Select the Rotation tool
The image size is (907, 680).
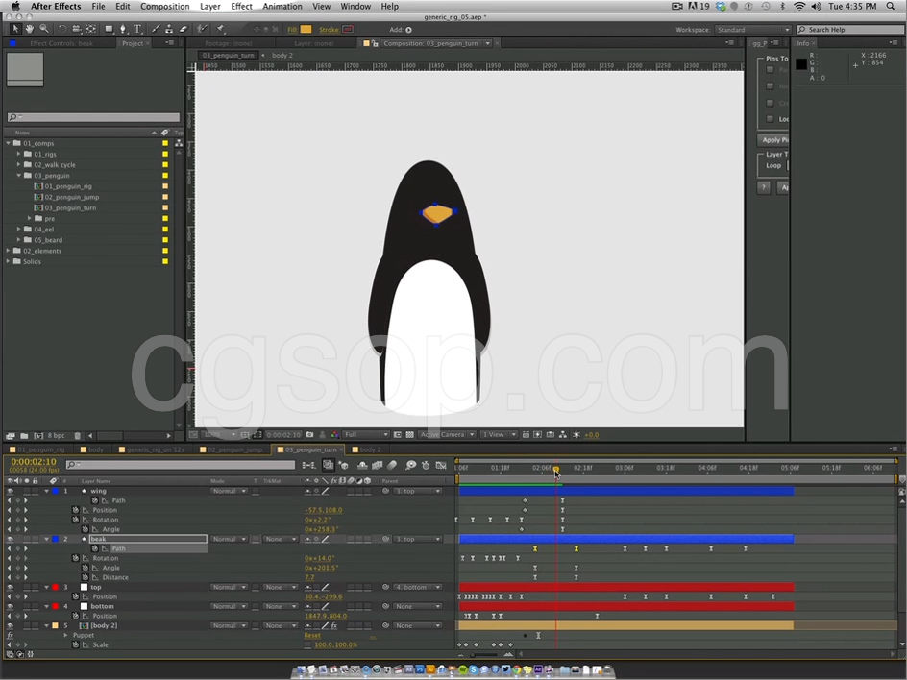61,29
